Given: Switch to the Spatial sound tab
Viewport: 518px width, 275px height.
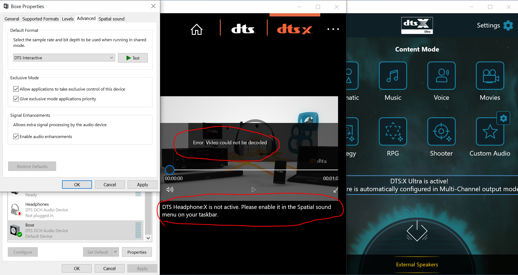Looking at the screenshot, I should pos(111,19).
